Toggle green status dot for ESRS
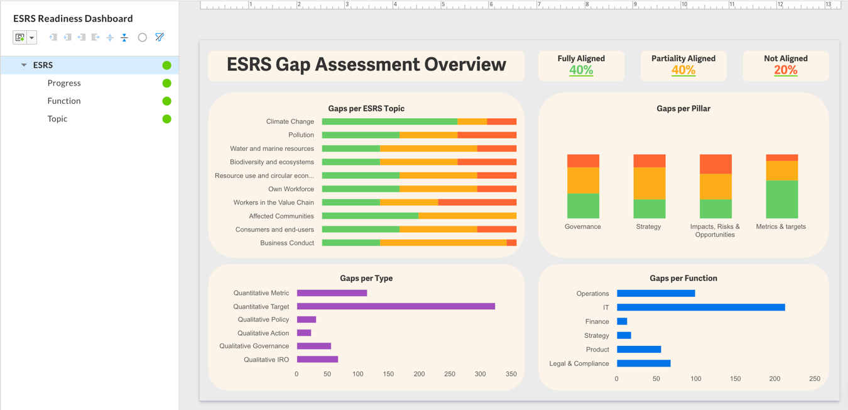The width and height of the screenshot is (848, 410). click(166, 65)
